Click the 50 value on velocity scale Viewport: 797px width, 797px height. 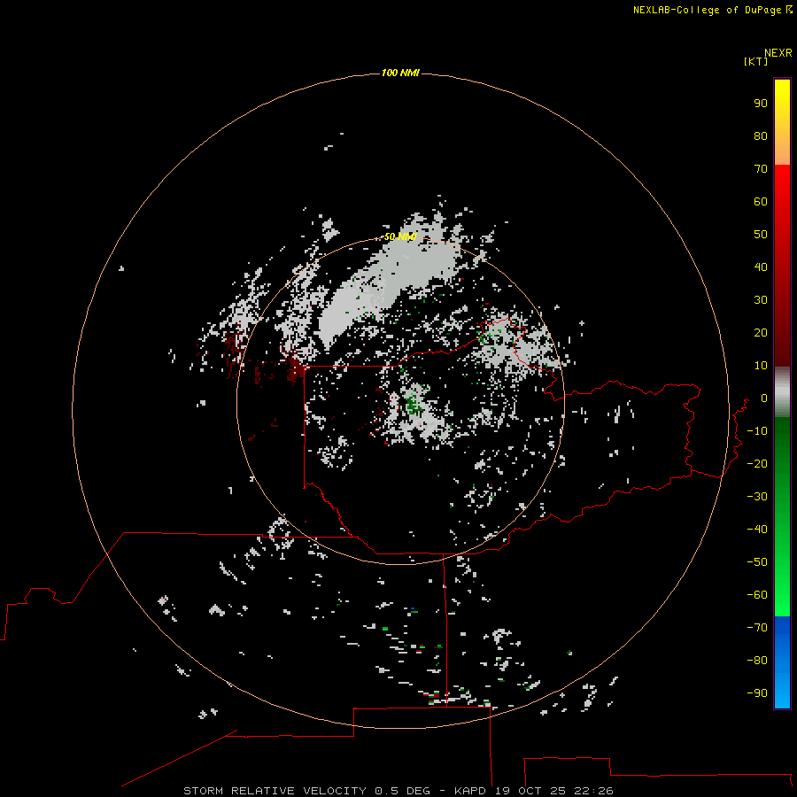(x=761, y=235)
